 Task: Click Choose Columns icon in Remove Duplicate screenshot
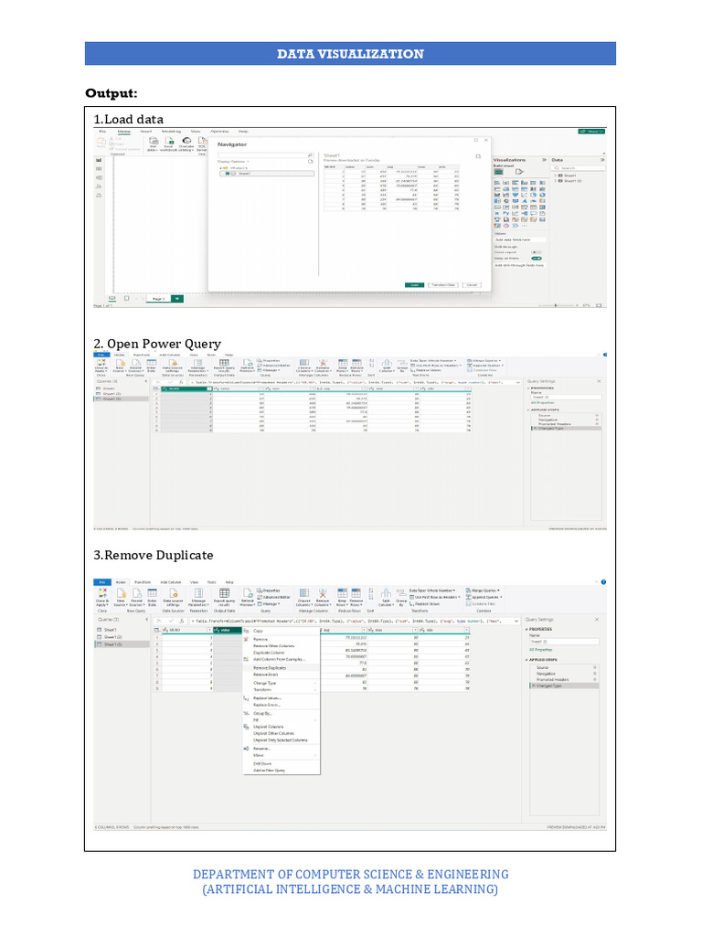point(304,593)
